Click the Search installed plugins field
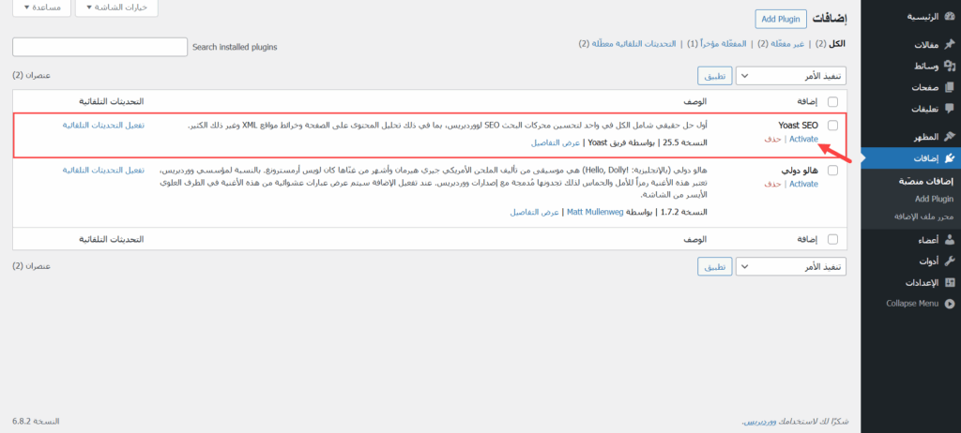The width and height of the screenshot is (961, 433). (x=99, y=47)
